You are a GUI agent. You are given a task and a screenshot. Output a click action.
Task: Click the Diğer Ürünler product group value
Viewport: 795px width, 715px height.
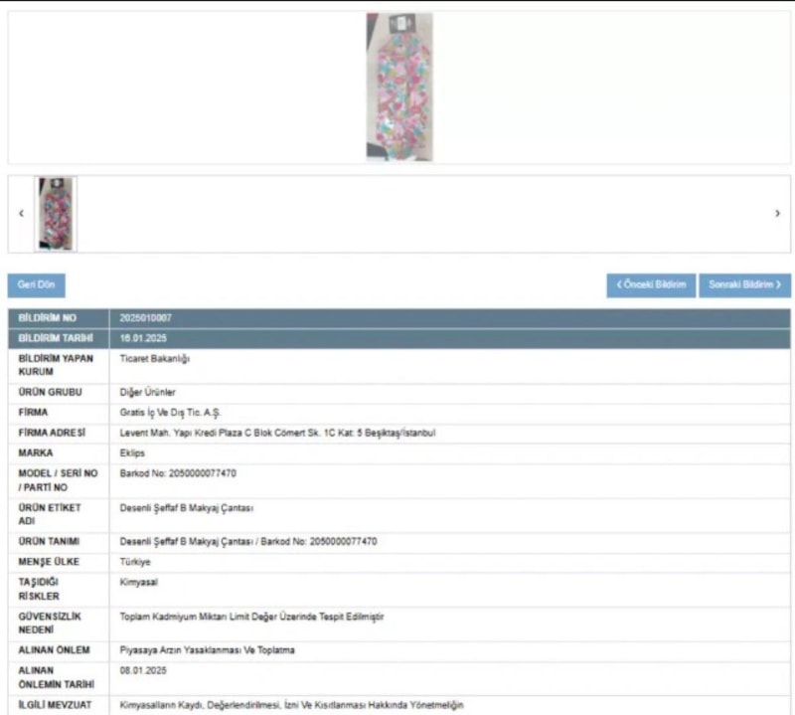(x=148, y=393)
